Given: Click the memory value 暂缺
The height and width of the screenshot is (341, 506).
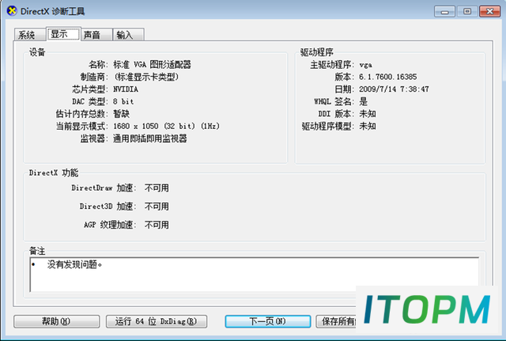Looking at the screenshot, I should tap(121, 114).
